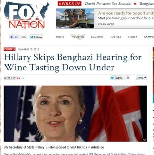Go to the Home menu item
This screenshot has height=155, width=154.
[x=60, y=37]
